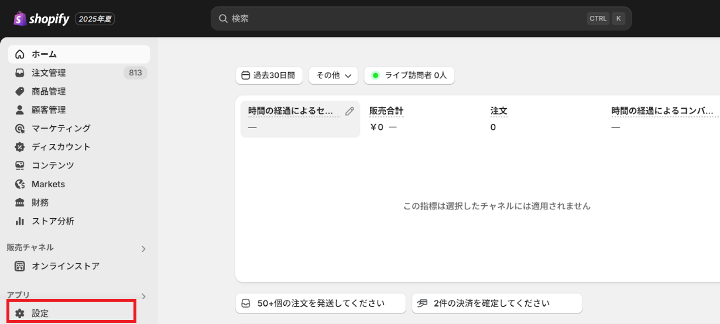This screenshot has width=720, height=324.
Task: Click the pencil edit icon on metric card
Action: [x=349, y=111]
